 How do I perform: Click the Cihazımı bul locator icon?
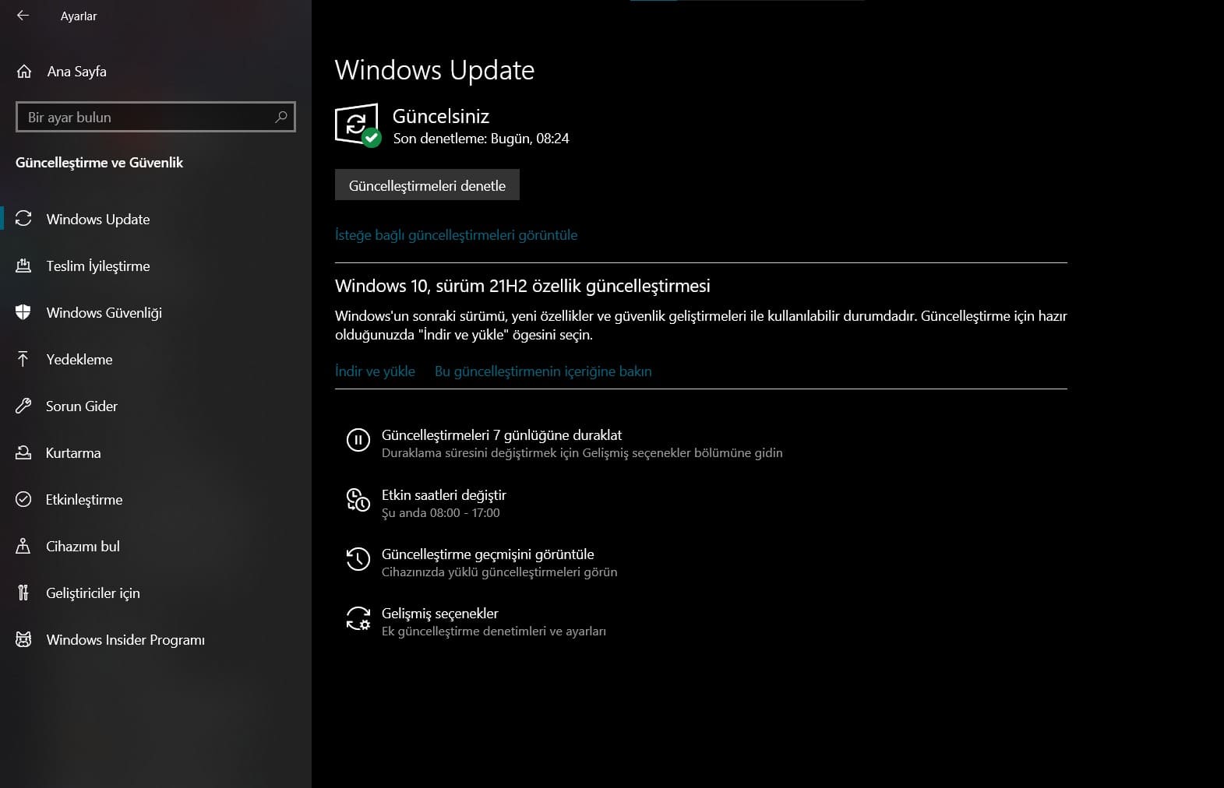[x=23, y=546]
